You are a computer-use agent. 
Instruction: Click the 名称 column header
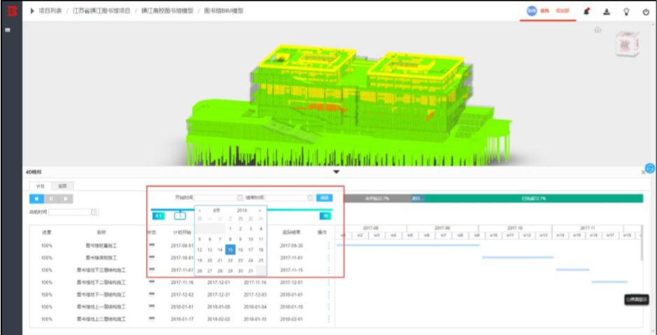pyautogui.click(x=101, y=232)
